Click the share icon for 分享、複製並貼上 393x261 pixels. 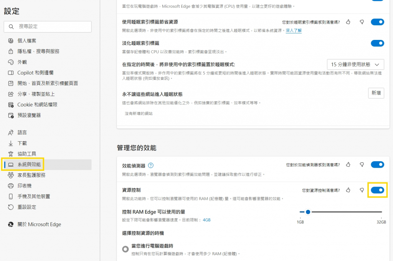(x=11, y=94)
